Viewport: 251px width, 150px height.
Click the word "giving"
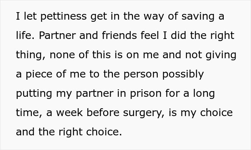pos(221,55)
